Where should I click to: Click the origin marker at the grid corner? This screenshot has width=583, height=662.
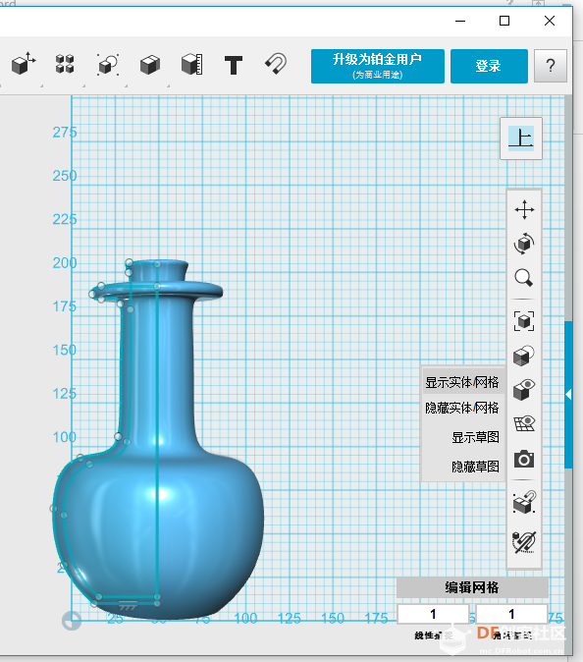coord(72,621)
